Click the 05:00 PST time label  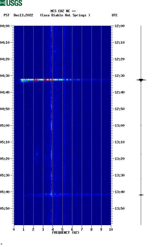click(5, 126)
